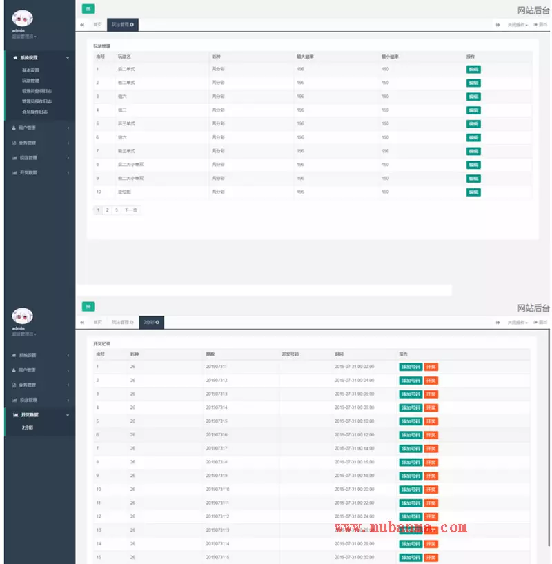
Task: Click 添加号码 button for period 201907311
Action: (410, 367)
